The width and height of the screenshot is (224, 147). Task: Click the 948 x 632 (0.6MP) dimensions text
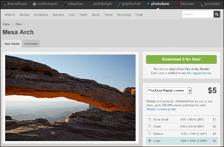(x=192, y=127)
